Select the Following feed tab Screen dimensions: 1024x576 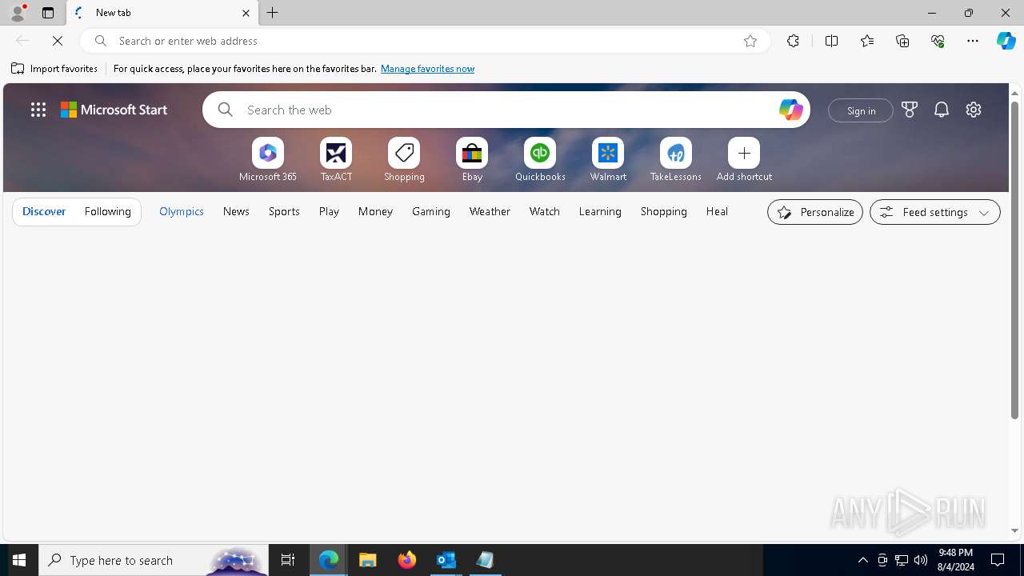pos(107,211)
